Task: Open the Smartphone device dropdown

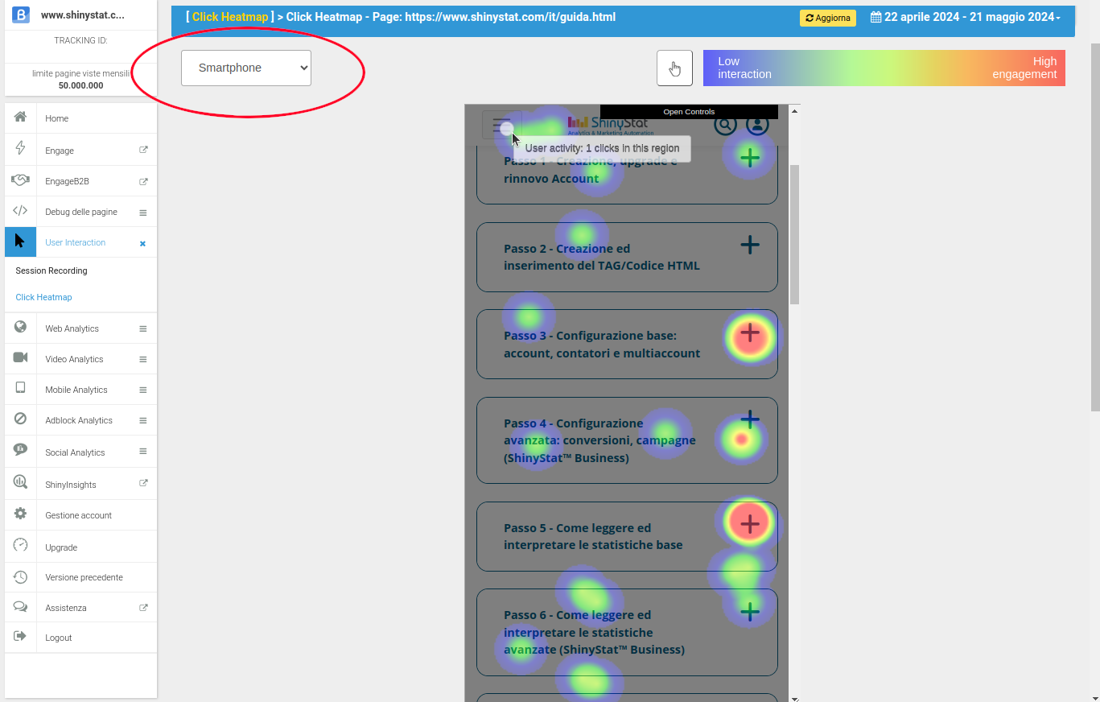Action: point(245,68)
